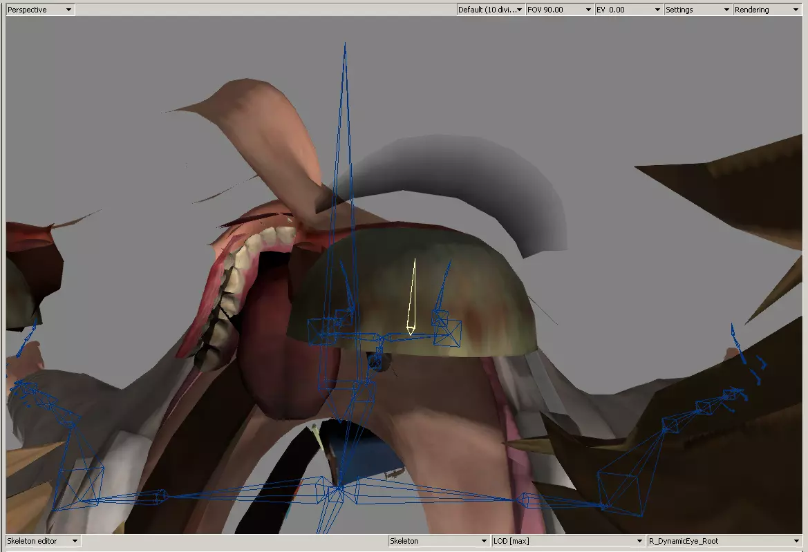The image size is (808, 552).
Task: Open the EV 0.00 exposure dropdown
Action: pyautogui.click(x=628, y=10)
